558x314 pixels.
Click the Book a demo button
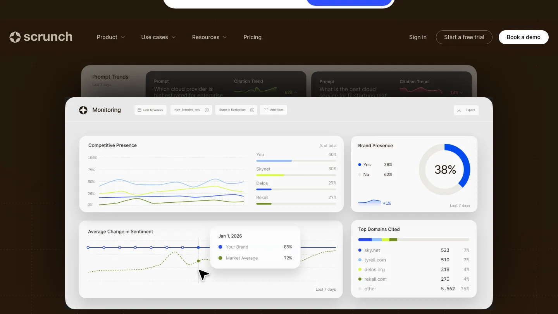coord(524,37)
